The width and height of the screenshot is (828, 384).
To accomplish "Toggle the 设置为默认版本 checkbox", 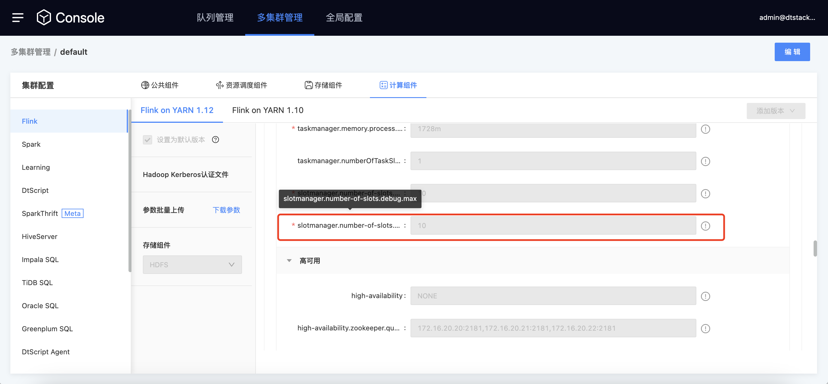I will point(148,140).
